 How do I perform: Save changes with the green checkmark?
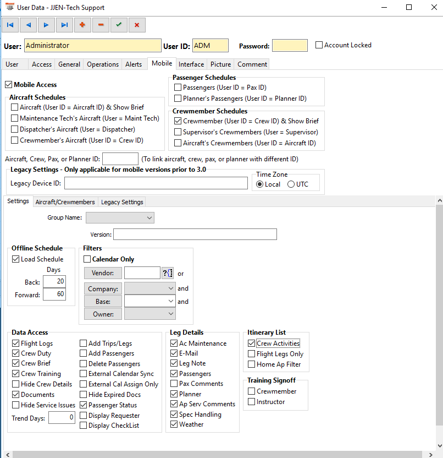[x=119, y=25]
